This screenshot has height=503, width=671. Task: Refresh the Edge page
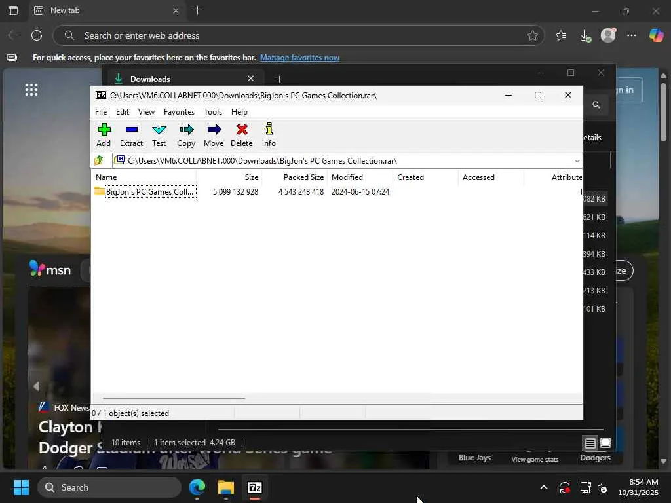pos(37,35)
